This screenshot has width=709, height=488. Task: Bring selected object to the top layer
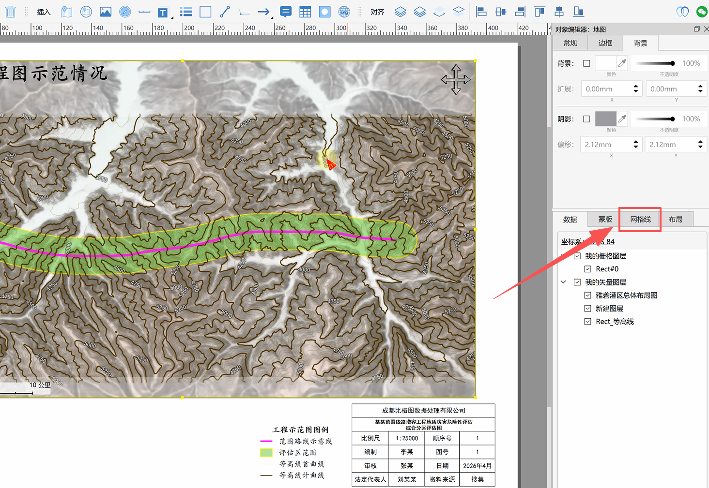401,12
